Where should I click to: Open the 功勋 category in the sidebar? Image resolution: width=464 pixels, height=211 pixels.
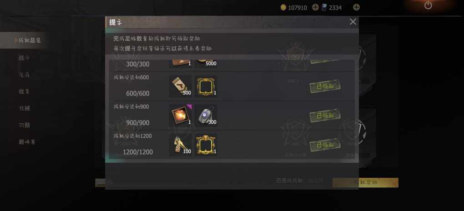click(24, 125)
